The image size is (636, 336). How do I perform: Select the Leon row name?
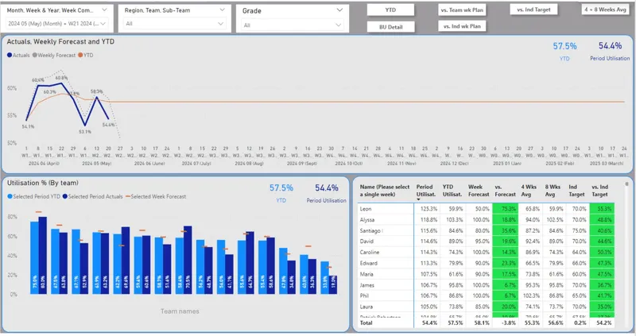click(366, 209)
